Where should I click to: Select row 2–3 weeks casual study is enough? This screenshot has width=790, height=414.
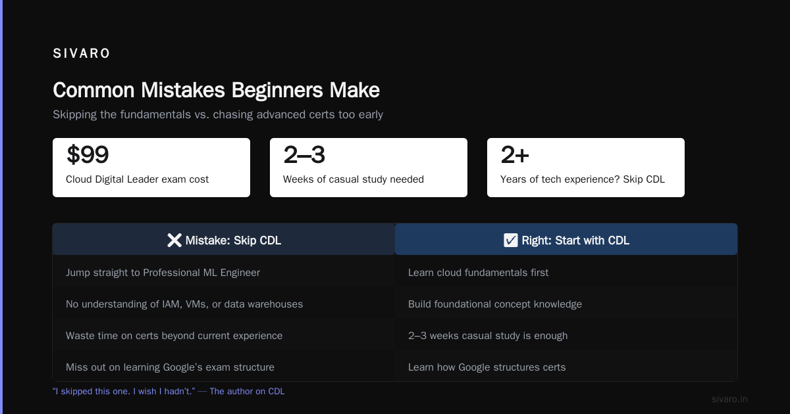pos(566,335)
